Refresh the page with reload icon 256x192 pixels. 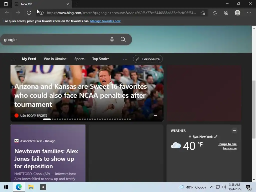29,13
